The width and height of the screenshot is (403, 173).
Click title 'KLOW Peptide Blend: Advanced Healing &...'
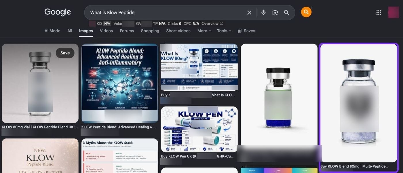118,127
